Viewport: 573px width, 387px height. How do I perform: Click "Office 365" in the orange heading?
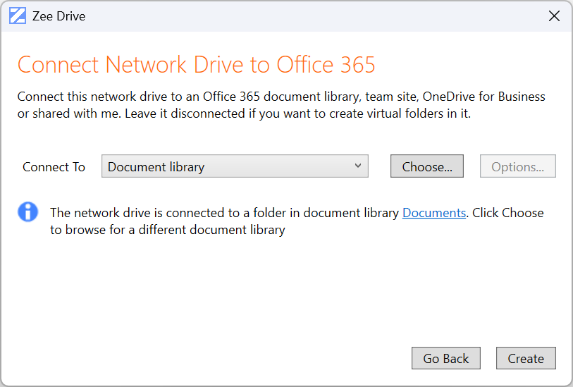[x=326, y=65]
